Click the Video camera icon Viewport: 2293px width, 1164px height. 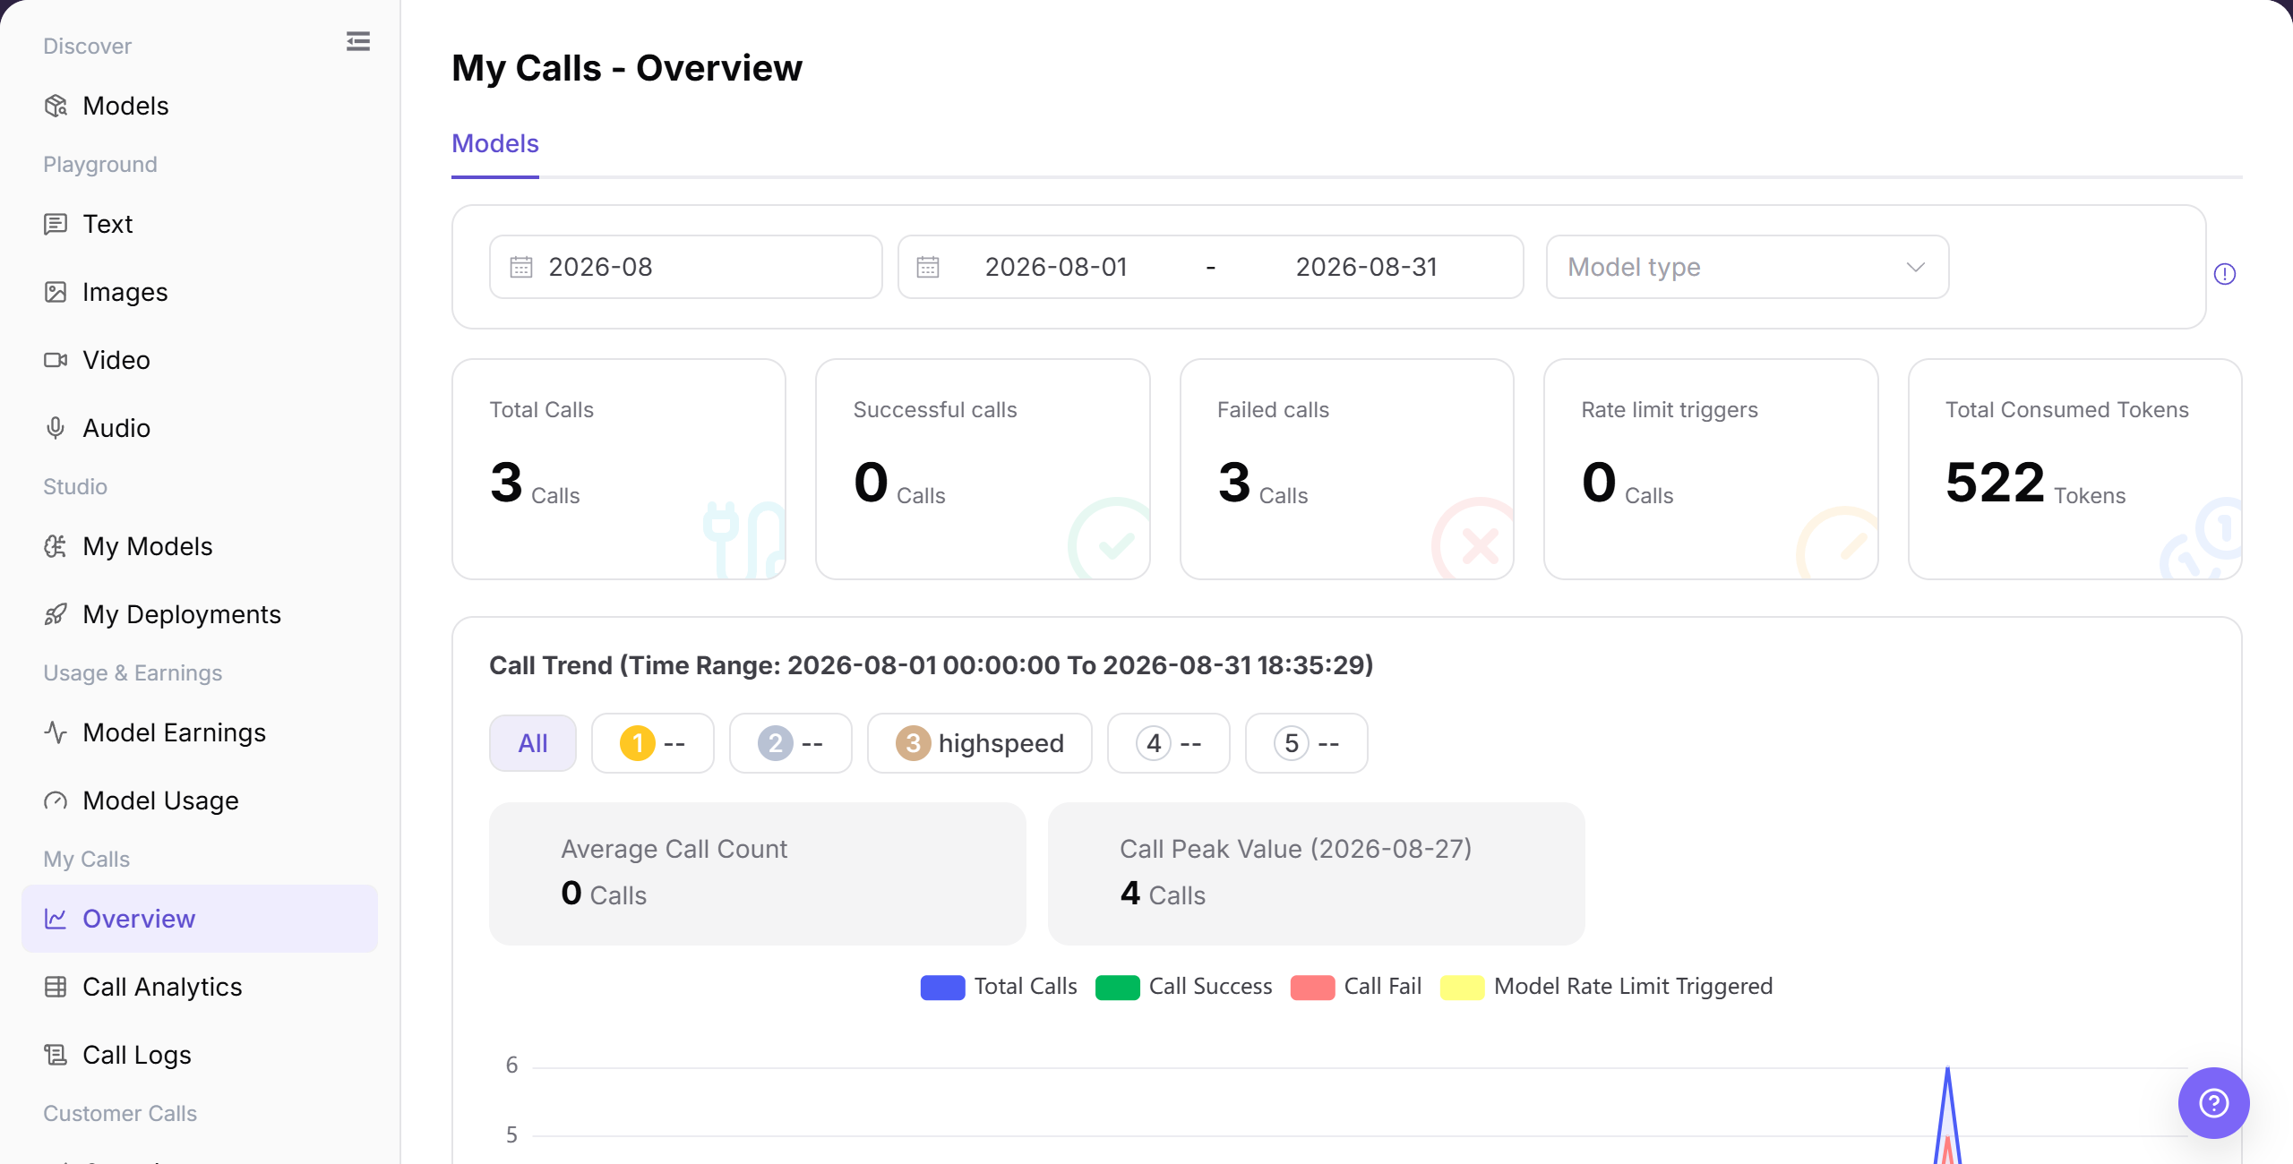click(x=56, y=360)
